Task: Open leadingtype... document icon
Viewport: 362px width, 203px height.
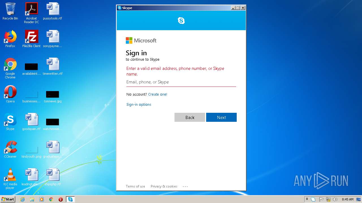Action: pos(31,177)
